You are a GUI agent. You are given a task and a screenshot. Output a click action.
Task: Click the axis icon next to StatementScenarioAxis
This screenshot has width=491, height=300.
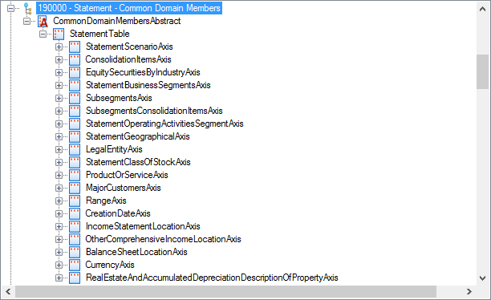pyautogui.click(x=75, y=47)
